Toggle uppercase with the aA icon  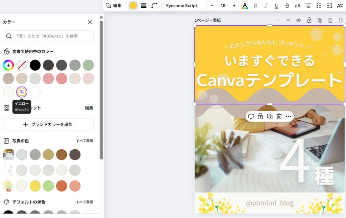pos(298,5)
